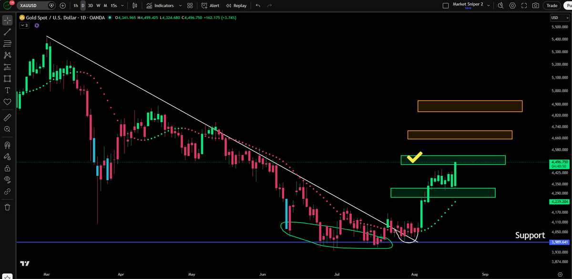The image size is (572, 279).
Task: Click the TradingView logo on chart
Action: (x=24, y=263)
